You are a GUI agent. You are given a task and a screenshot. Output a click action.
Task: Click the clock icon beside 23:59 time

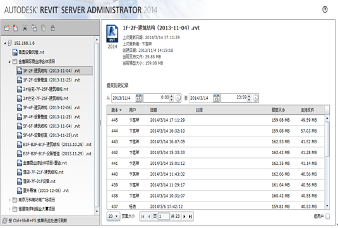pos(255,98)
